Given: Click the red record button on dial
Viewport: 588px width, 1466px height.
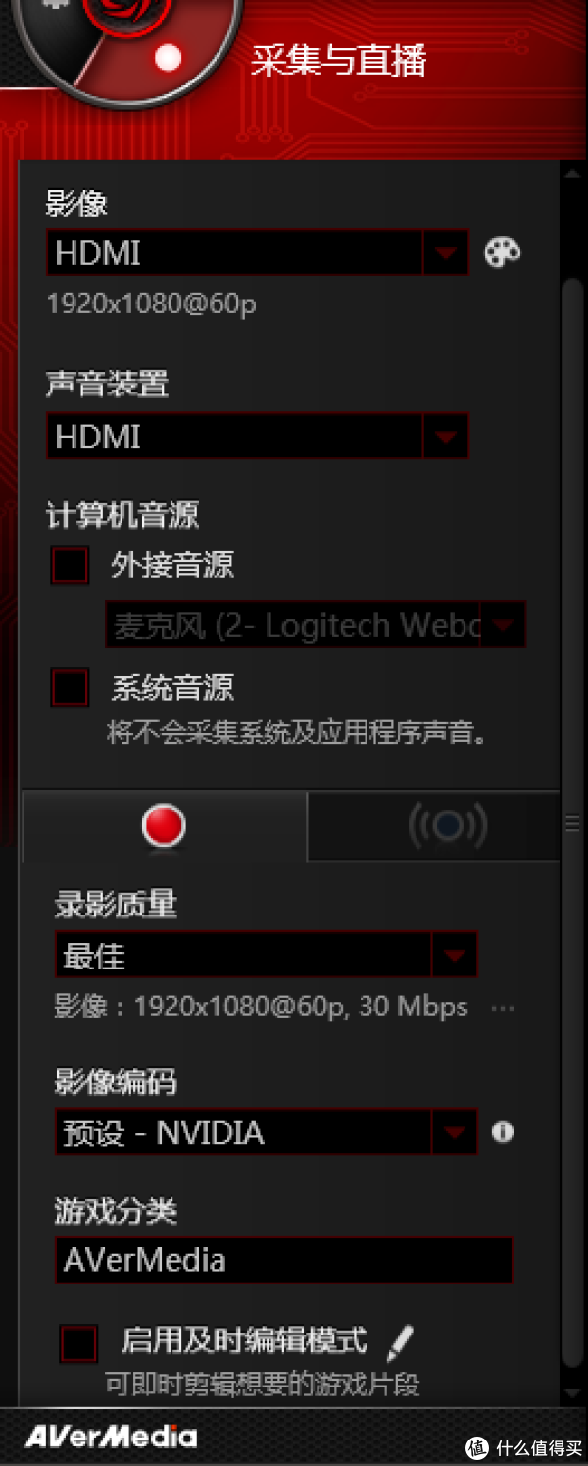Looking at the screenshot, I should 169,57.
